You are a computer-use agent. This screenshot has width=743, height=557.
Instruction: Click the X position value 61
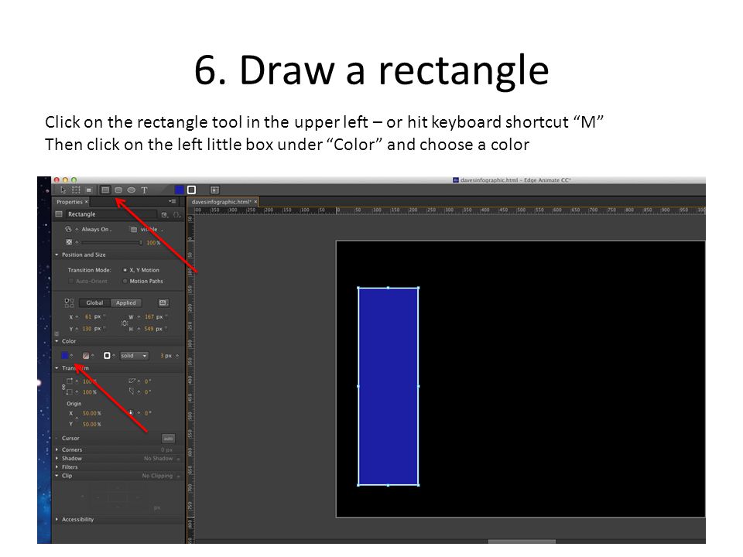88,317
